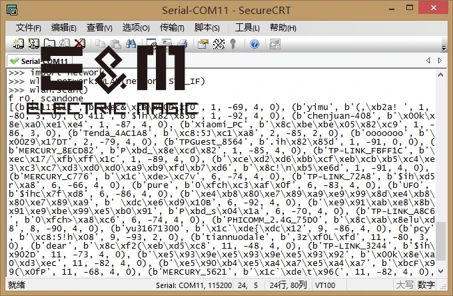Open the 传输(T) menu

172,28
